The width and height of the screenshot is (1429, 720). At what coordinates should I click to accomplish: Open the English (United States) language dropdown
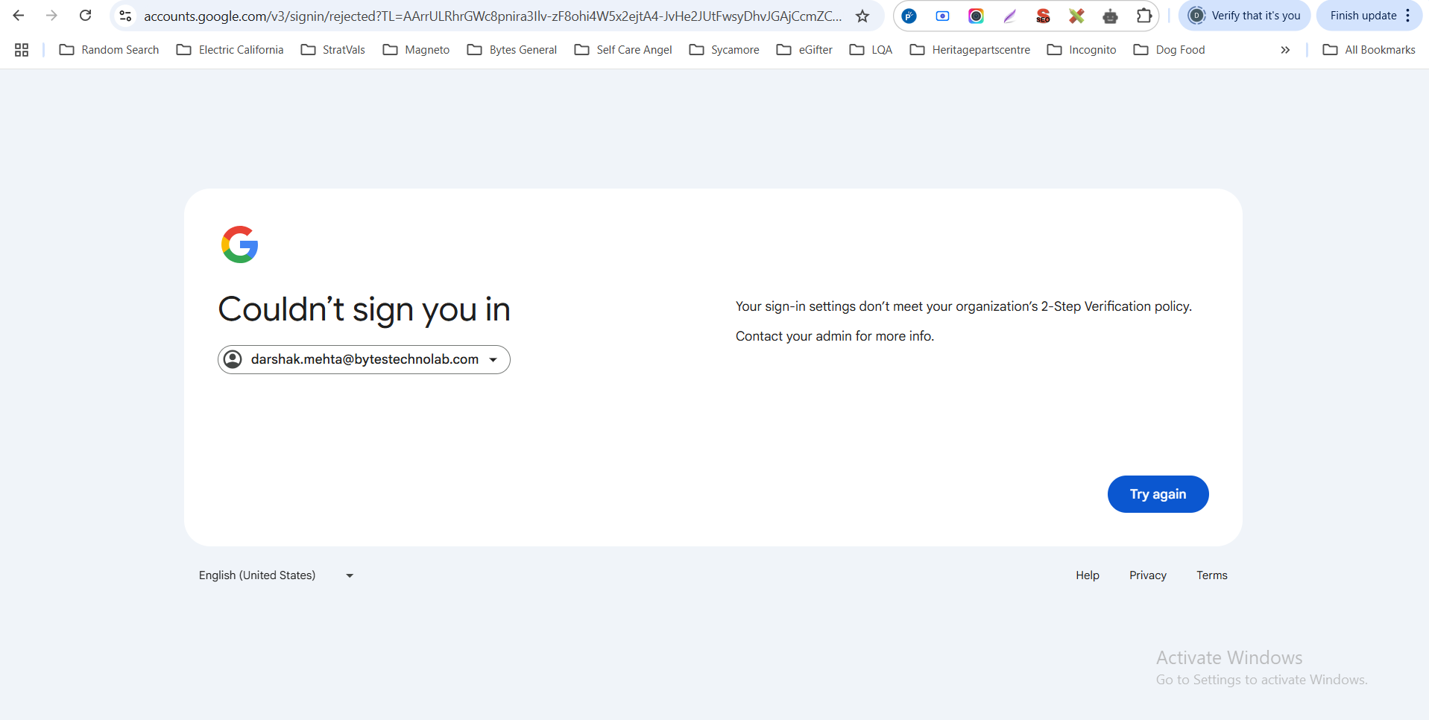pos(276,575)
